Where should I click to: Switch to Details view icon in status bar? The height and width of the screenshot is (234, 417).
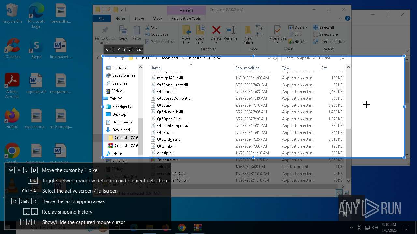(x=339, y=193)
